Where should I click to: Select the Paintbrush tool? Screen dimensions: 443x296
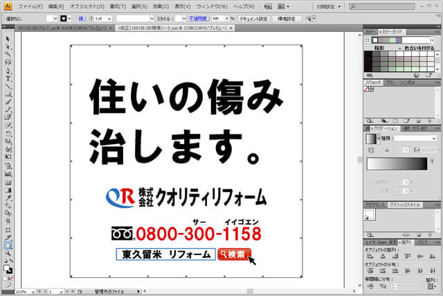coord(8,102)
